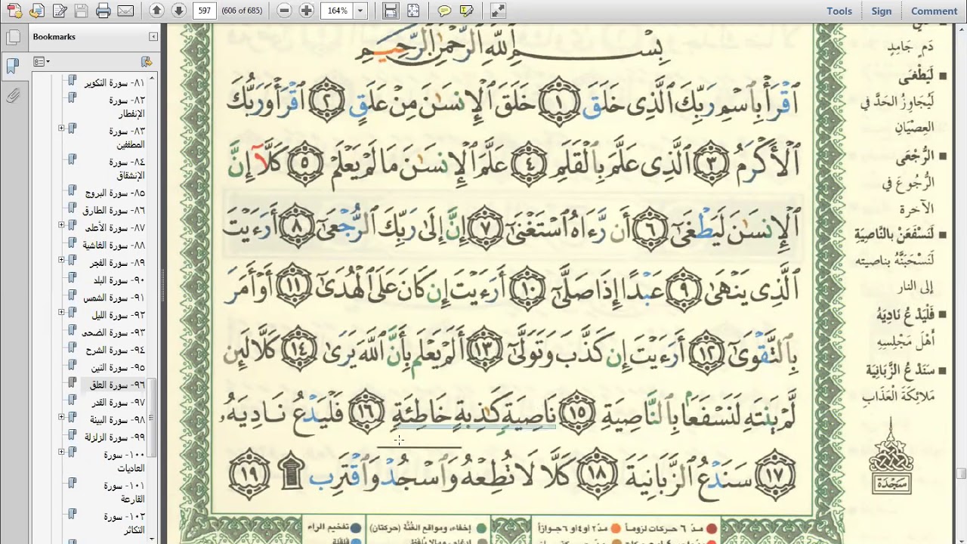Click bookmarks panel scrollbar thumb
The width and height of the screenshot is (967, 544).
tap(152, 417)
